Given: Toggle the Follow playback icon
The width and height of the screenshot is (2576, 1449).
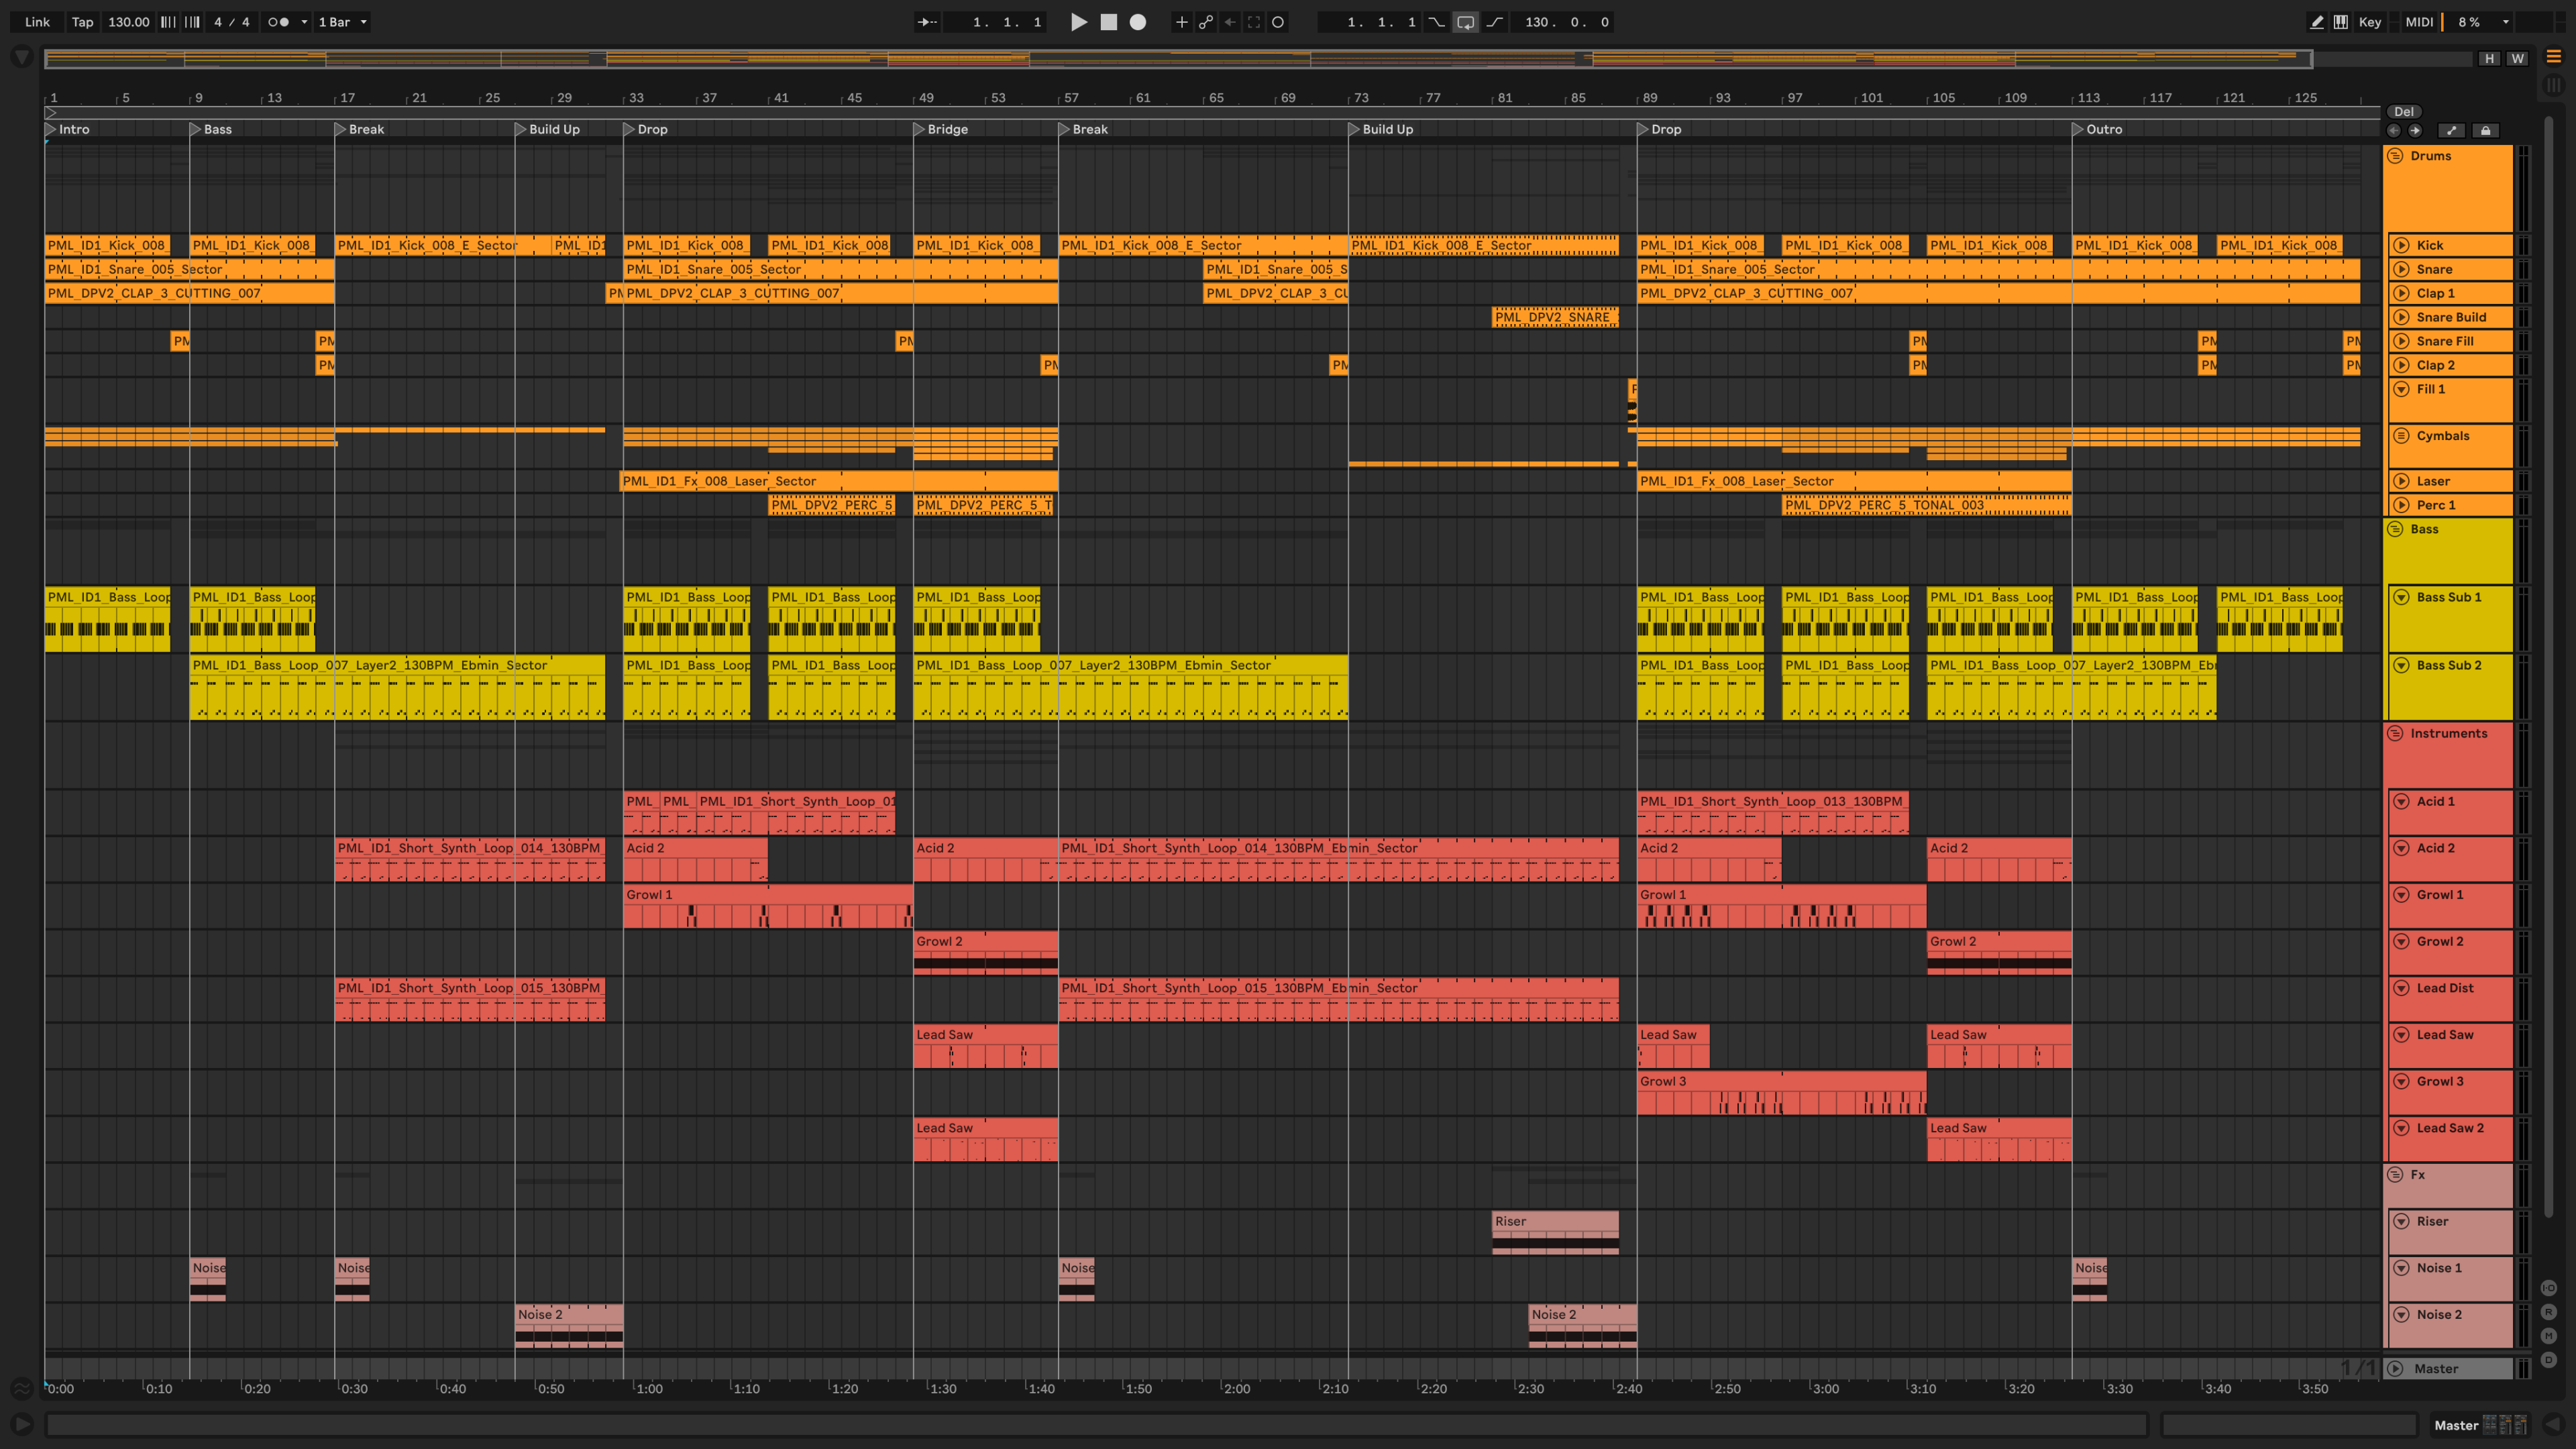Looking at the screenshot, I should pos(928,22).
